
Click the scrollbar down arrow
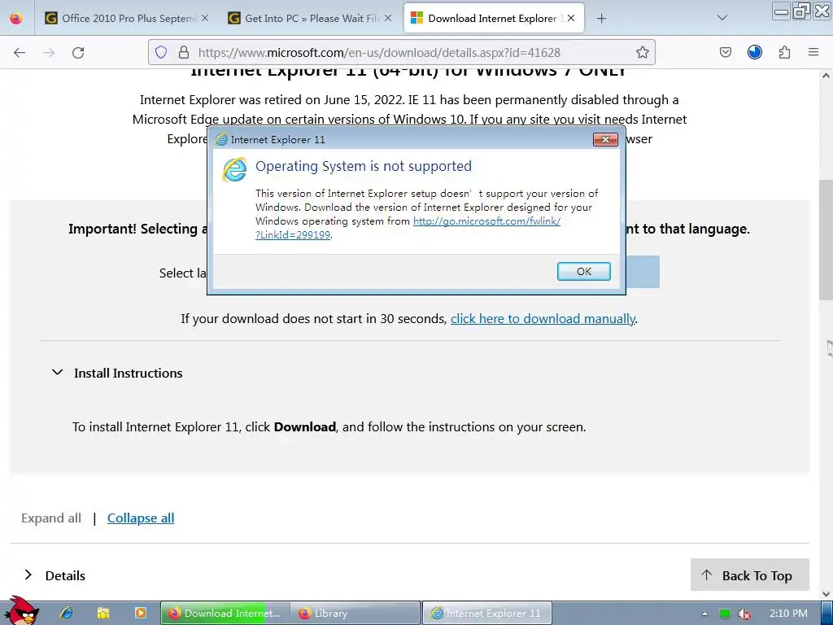(x=826, y=593)
